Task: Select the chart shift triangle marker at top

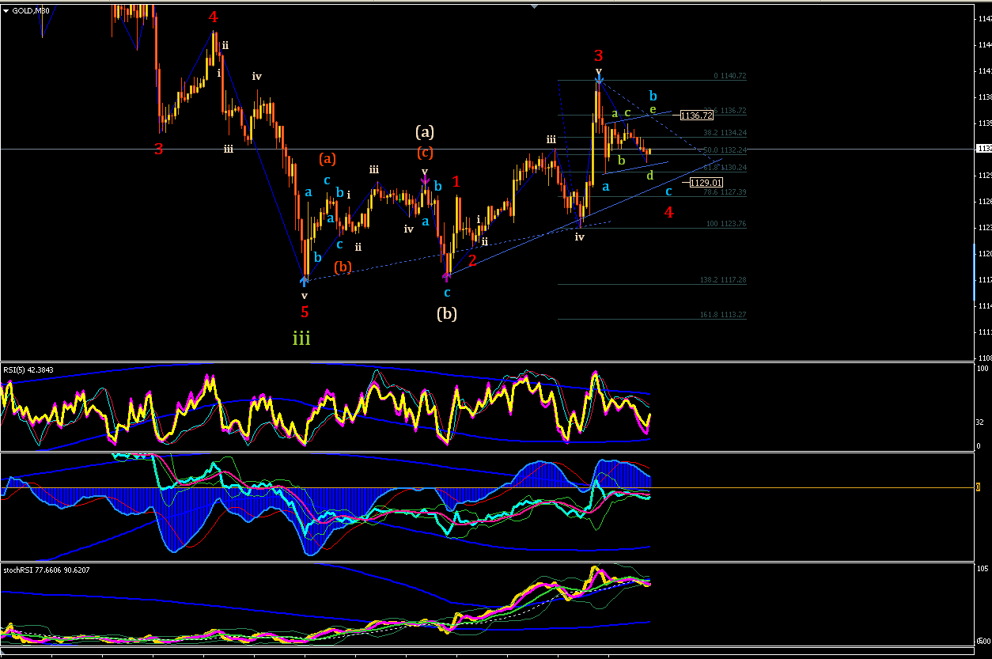Action: coord(534,6)
